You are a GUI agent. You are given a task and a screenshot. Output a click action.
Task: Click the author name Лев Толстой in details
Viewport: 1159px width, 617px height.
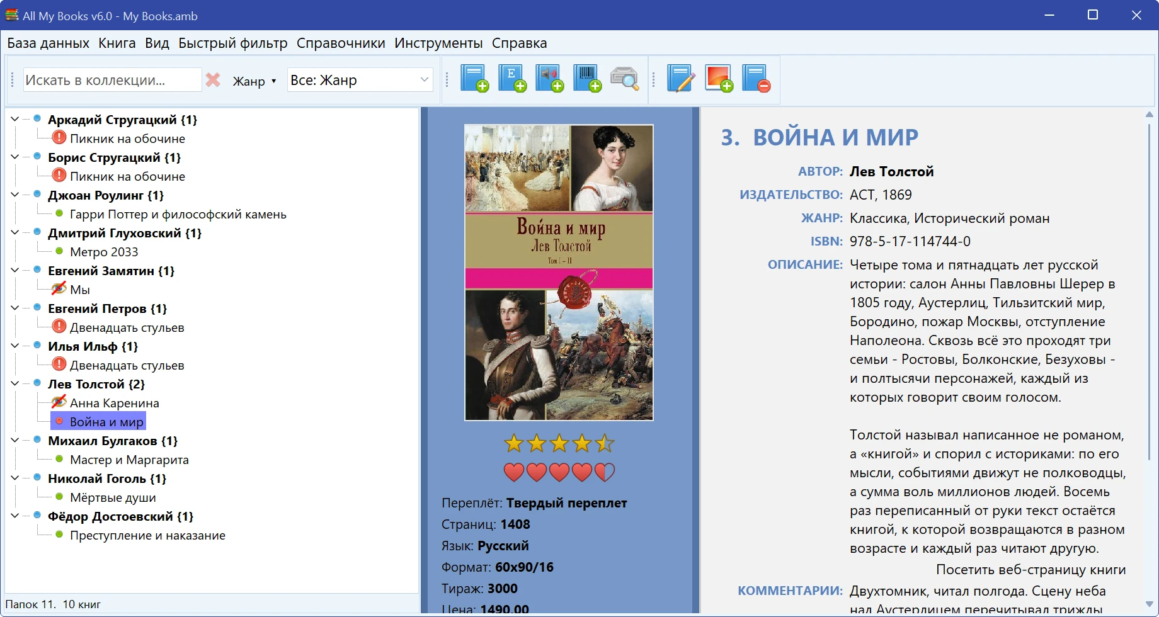[x=891, y=172]
